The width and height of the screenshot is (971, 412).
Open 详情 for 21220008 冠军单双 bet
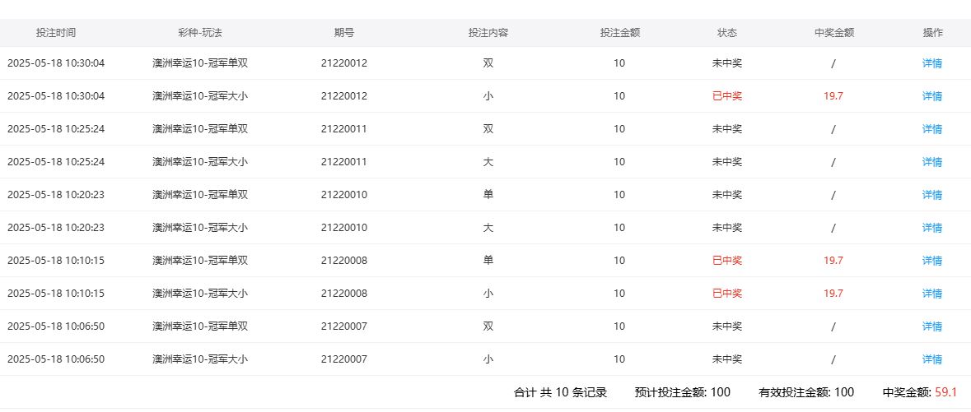(932, 261)
